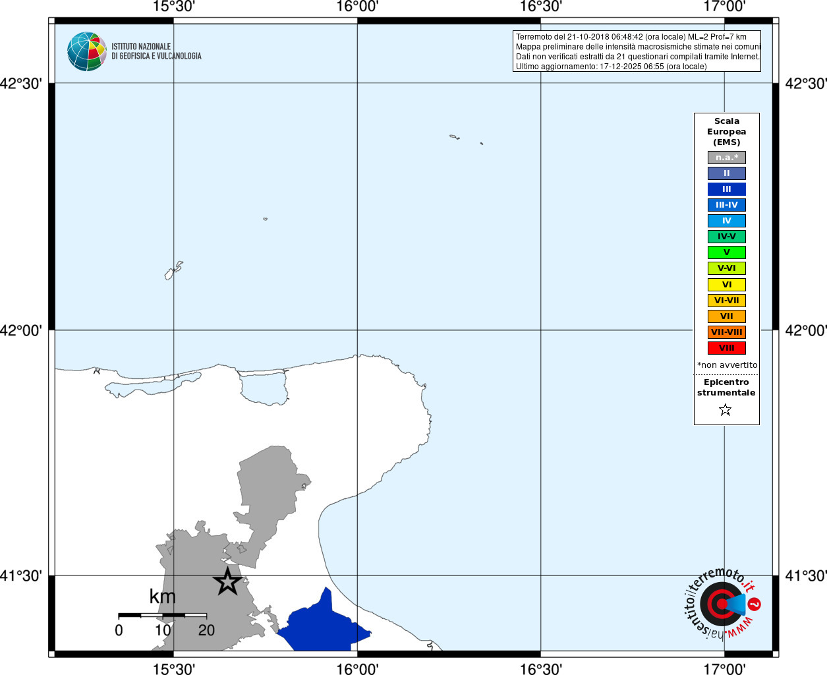Image resolution: width=827 pixels, height=675 pixels.
Task: Select the VIII red legend swatch
Action: coord(726,348)
